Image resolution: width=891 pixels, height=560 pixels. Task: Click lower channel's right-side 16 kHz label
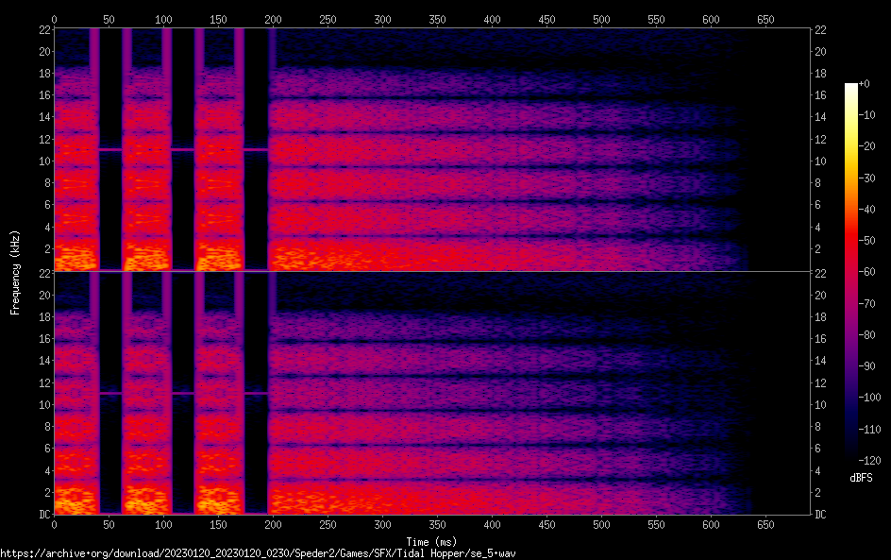pyautogui.click(x=821, y=339)
